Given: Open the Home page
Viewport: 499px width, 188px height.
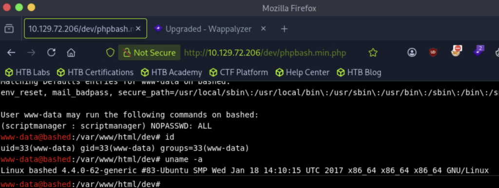Looking at the screenshot, I should click(71, 53).
